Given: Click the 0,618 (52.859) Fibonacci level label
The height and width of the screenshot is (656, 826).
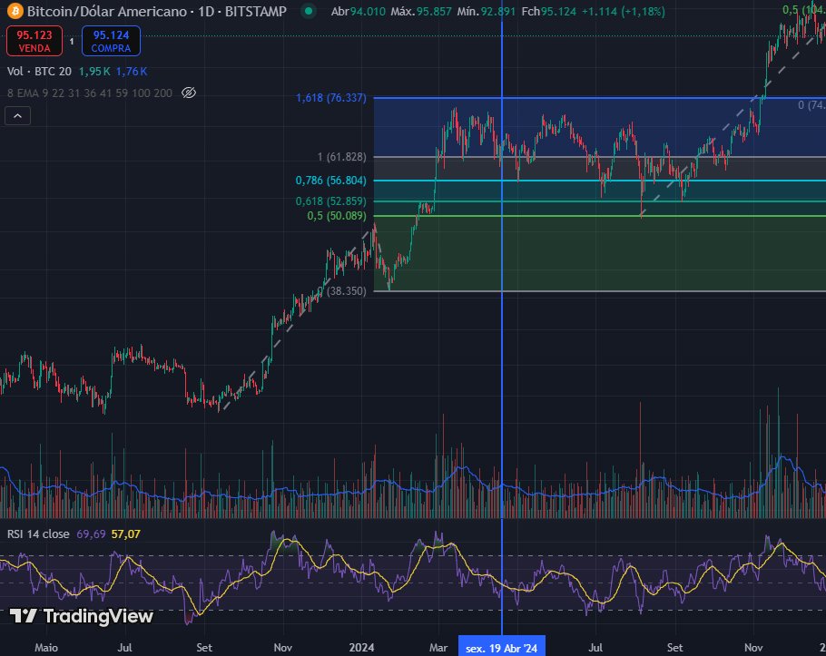Looking at the screenshot, I should [330, 201].
